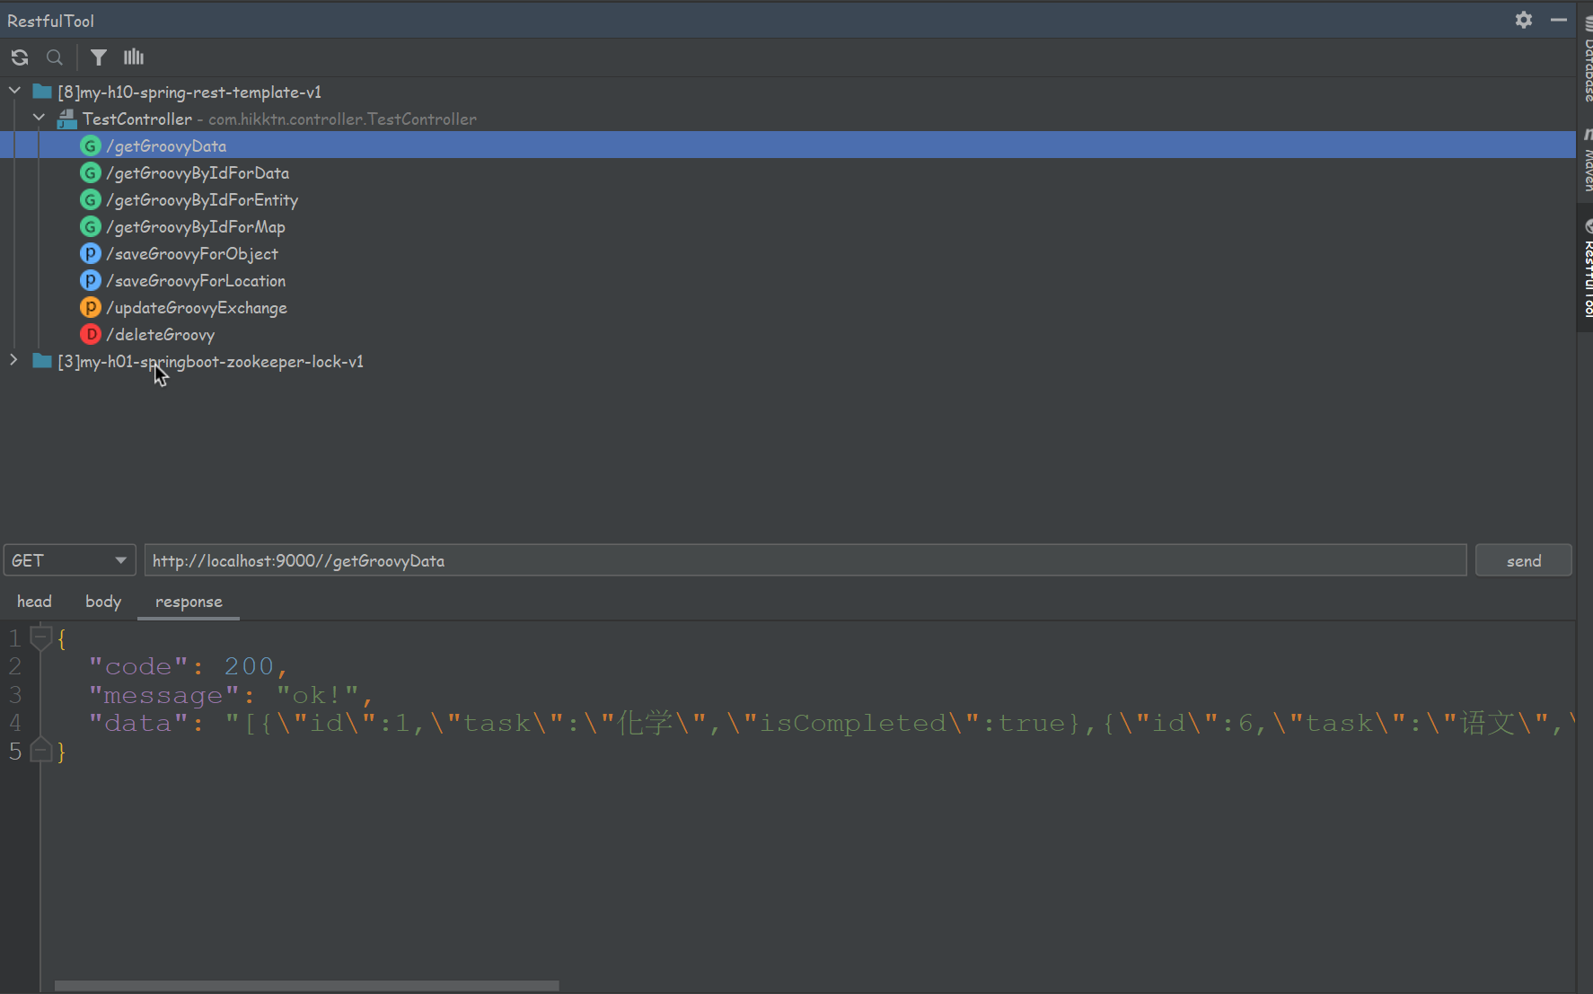Screen dimensions: 1593x994
Task: Fold the JSON block at line 1
Action: (40, 638)
